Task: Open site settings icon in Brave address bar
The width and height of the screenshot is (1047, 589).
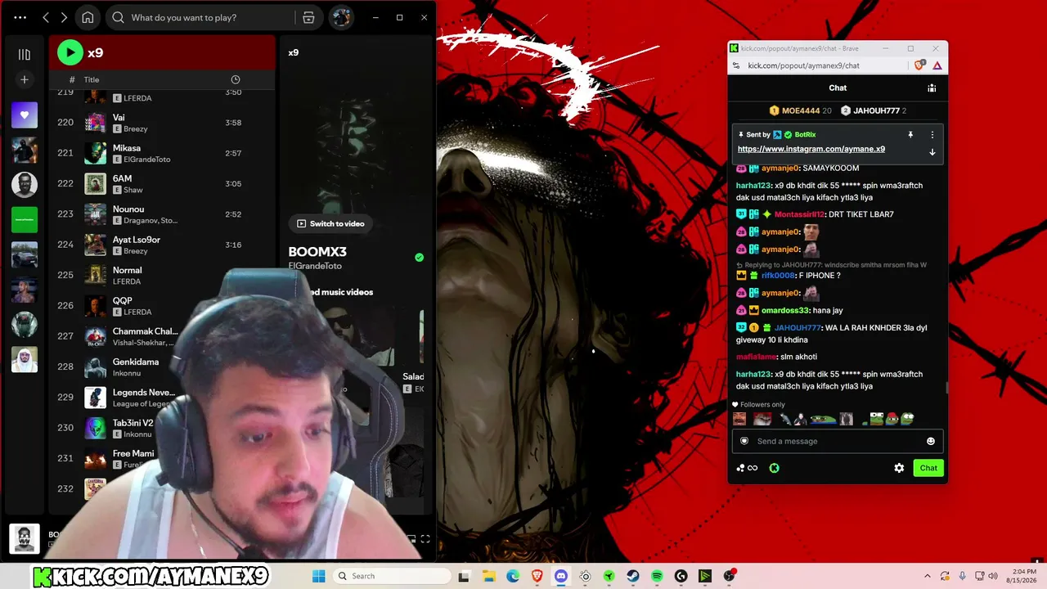Action: pos(735,65)
